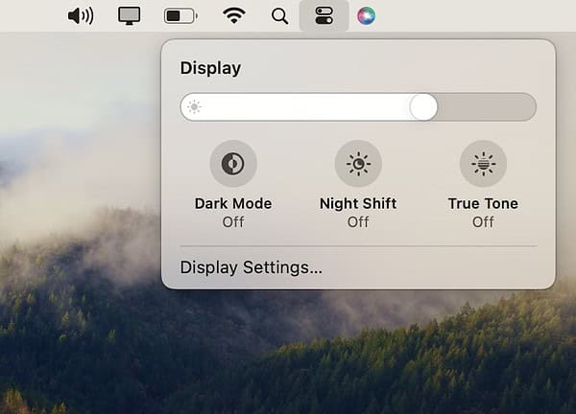Open the Sound volume menu bar icon

(x=82, y=15)
